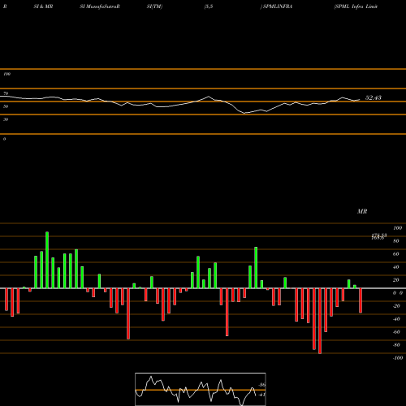Click the -60 label on the MR axis

[396, 332]
